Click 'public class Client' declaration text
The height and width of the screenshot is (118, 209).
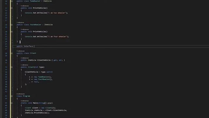[x=26, y=53]
